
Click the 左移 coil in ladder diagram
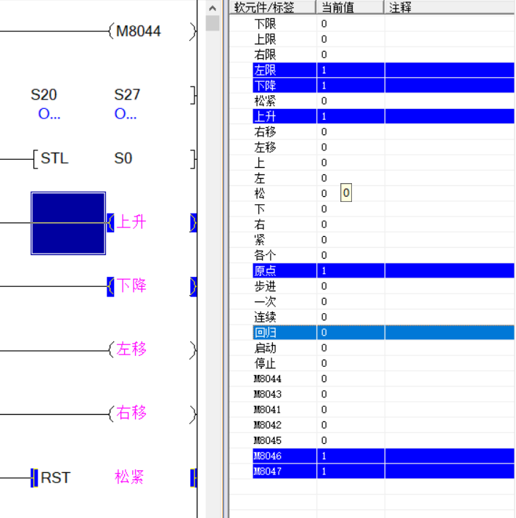[x=131, y=349]
